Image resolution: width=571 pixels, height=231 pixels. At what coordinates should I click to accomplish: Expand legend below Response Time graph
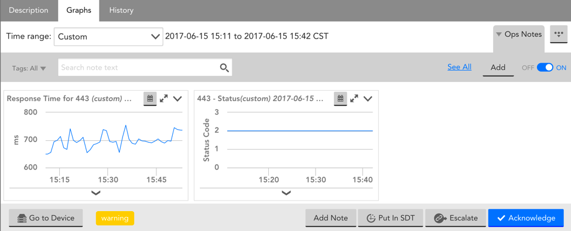pyautogui.click(x=96, y=193)
